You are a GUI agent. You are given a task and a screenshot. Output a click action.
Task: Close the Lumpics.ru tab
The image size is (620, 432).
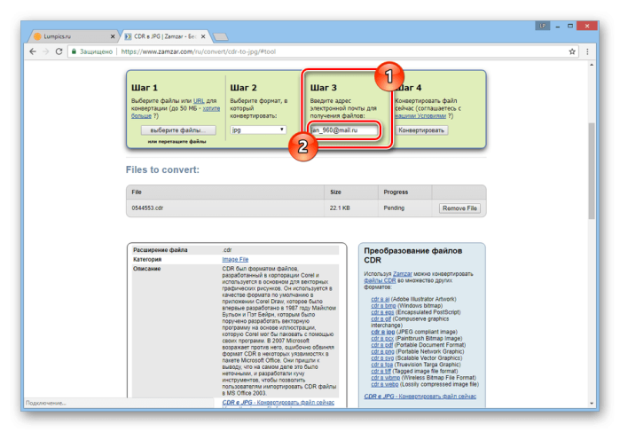[113, 36]
